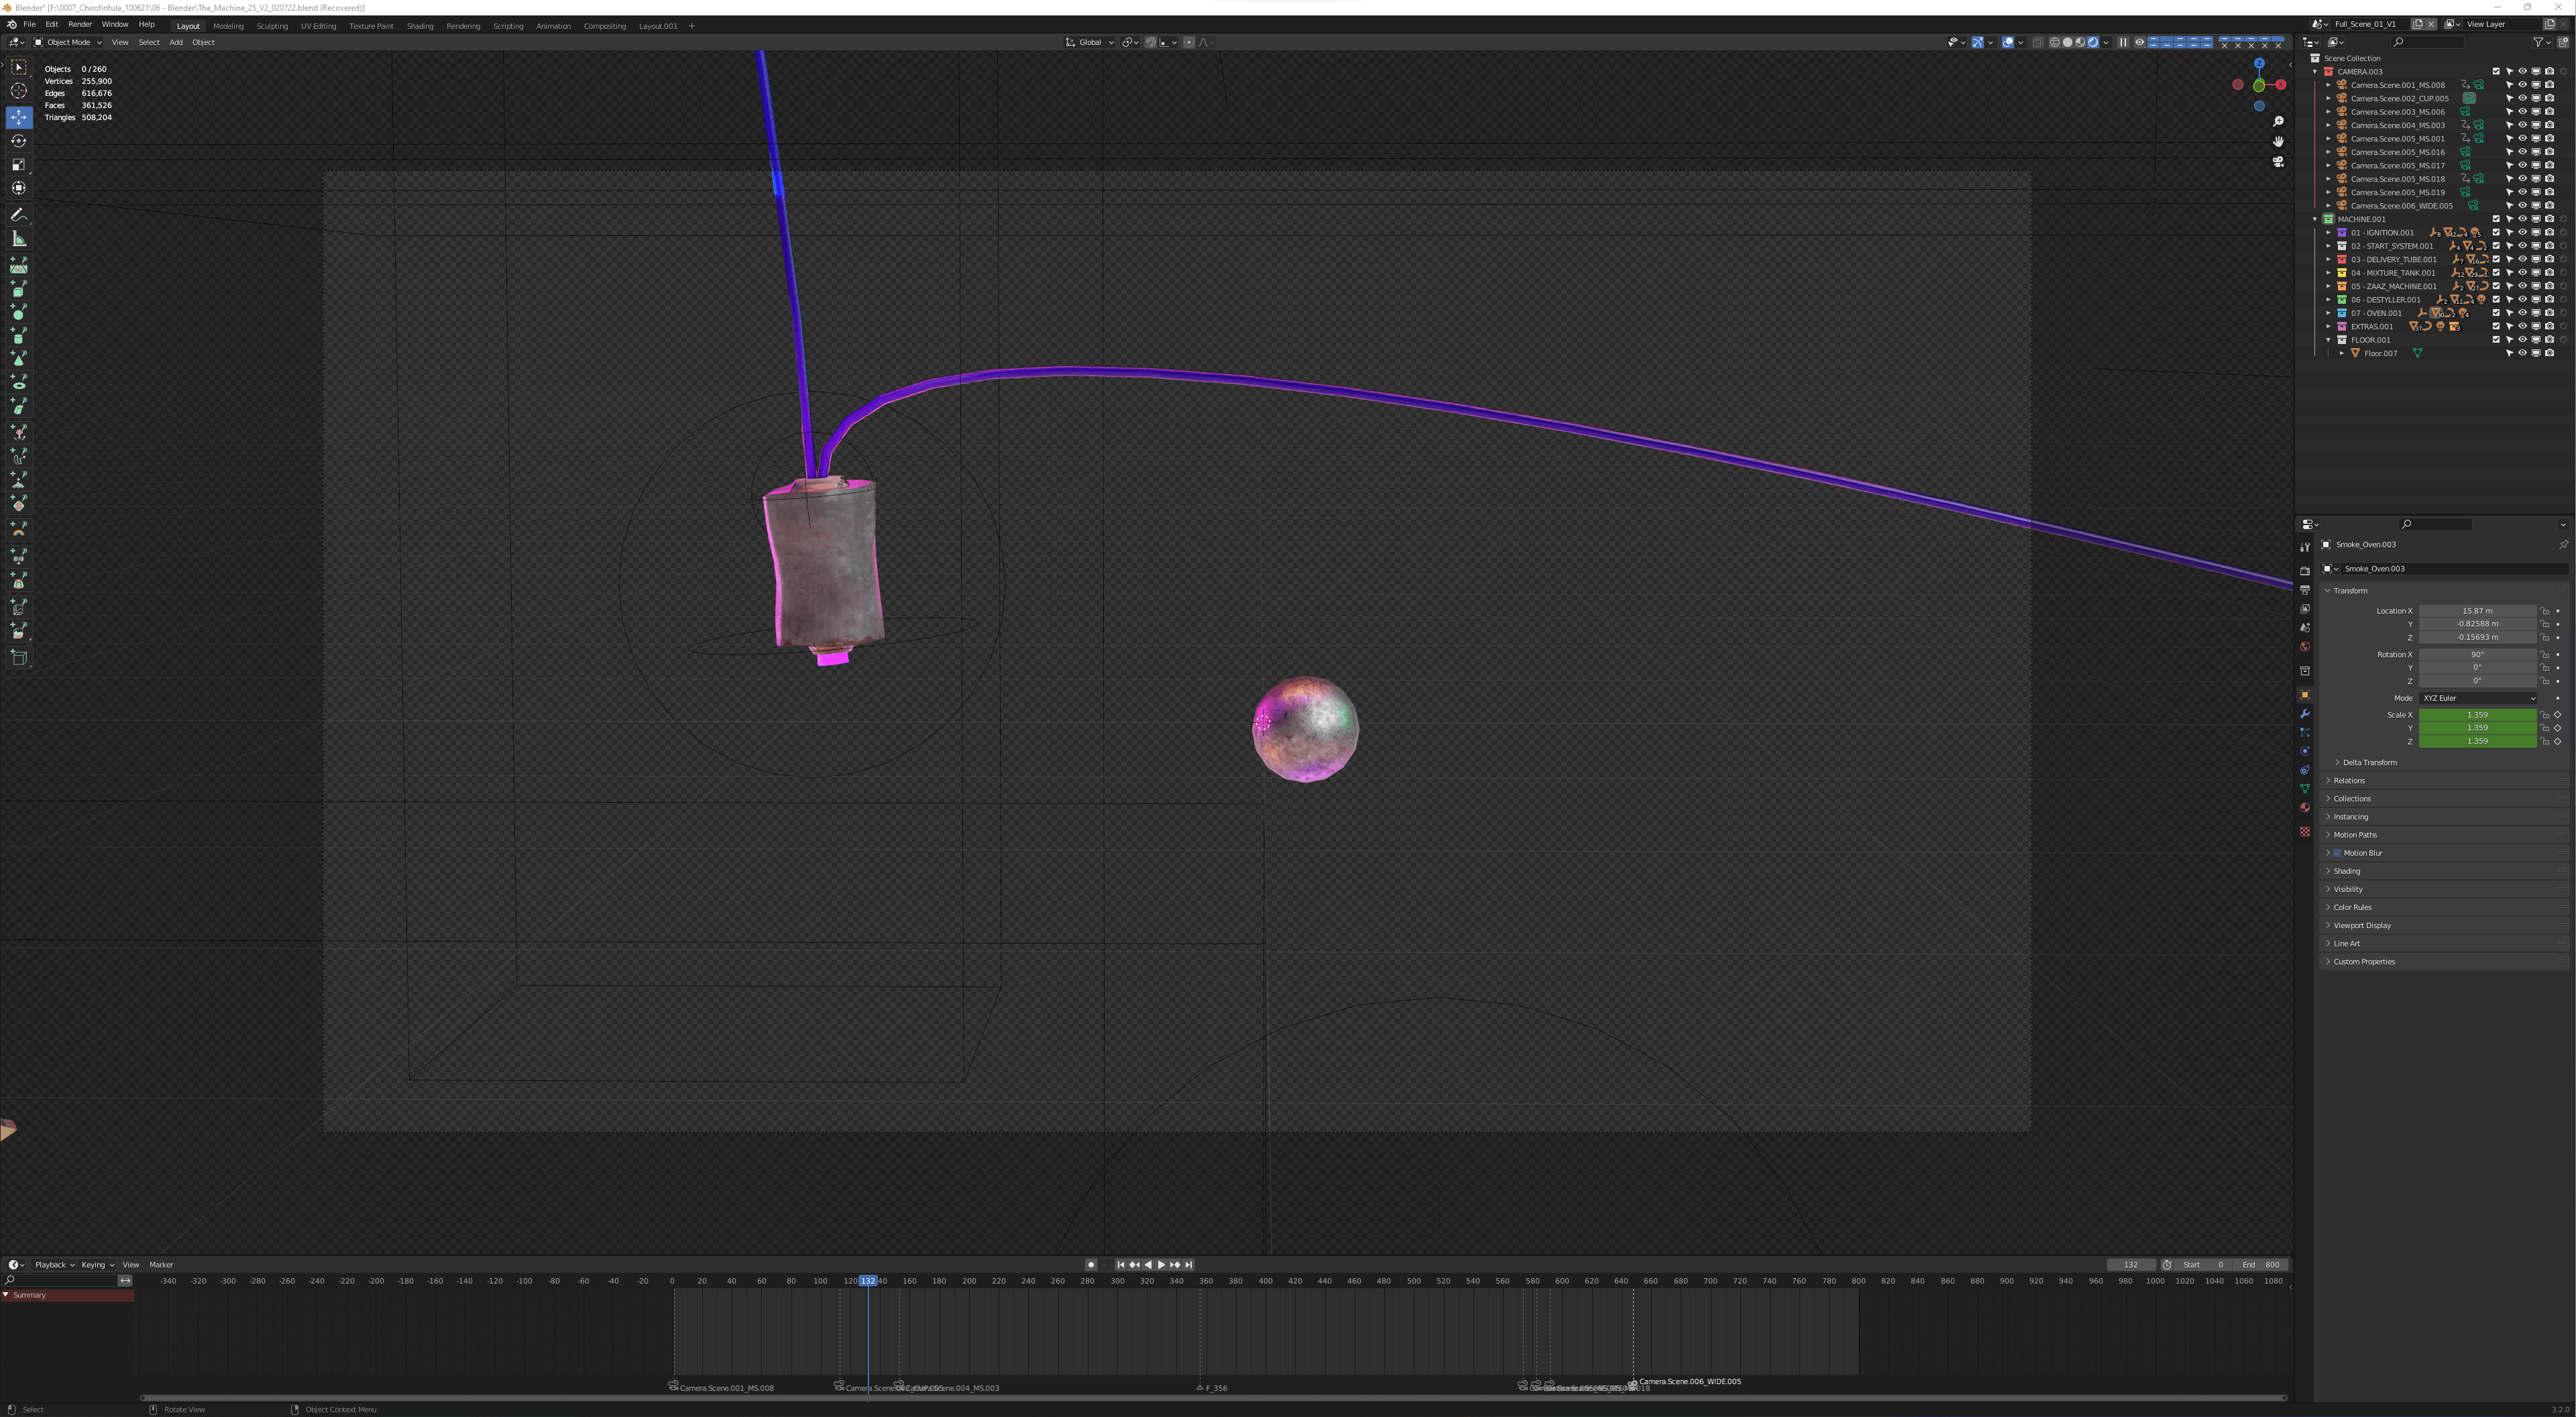Switch to wireframe viewport shading
This screenshot has height=1417, width=2576.
coord(2054,42)
